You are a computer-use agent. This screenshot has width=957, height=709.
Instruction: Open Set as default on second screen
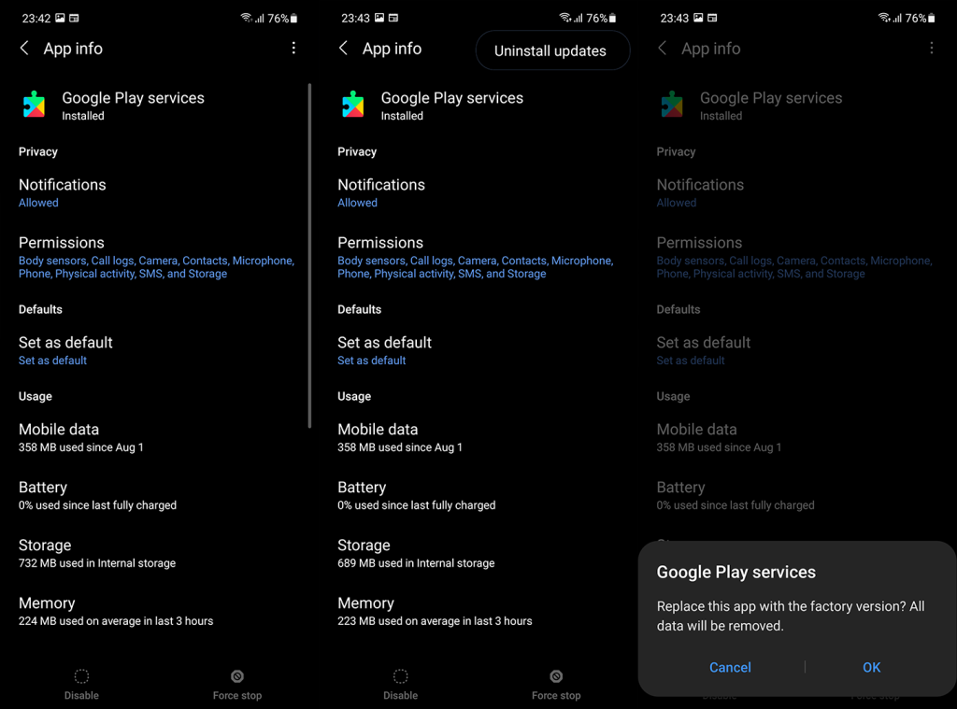[x=478, y=351]
